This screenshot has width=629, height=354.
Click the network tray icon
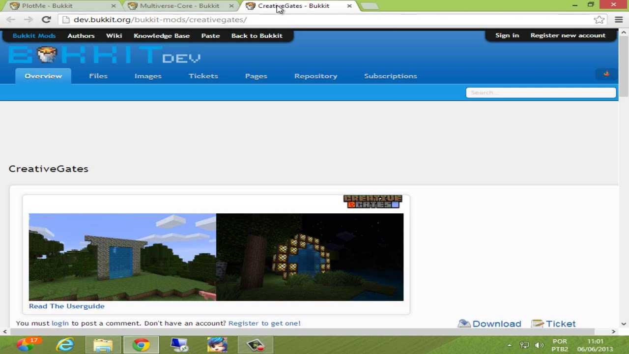click(524, 345)
